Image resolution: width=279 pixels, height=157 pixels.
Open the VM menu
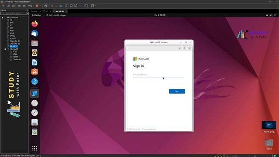[19, 6]
